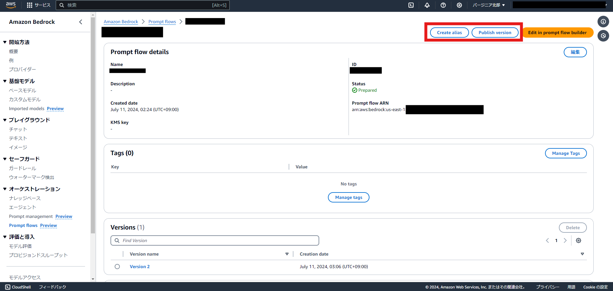Open the info panel icon on right
This screenshot has width=613, height=291.
603,22
